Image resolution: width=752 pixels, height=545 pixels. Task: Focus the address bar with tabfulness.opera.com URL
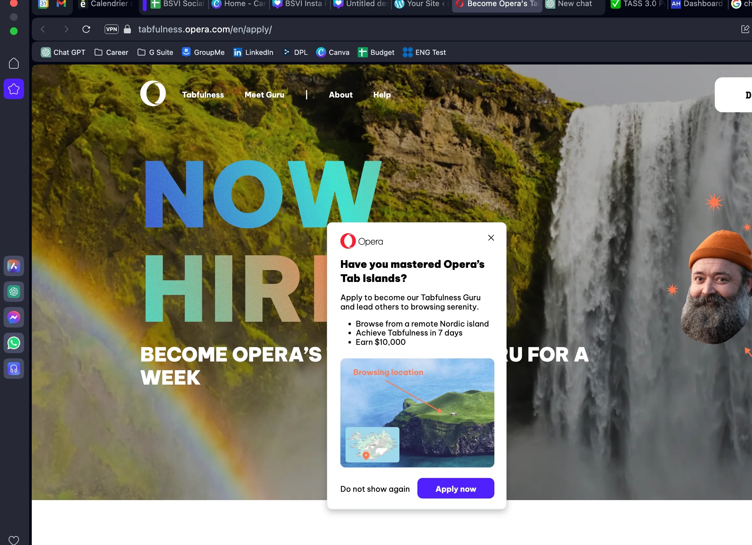pos(205,30)
